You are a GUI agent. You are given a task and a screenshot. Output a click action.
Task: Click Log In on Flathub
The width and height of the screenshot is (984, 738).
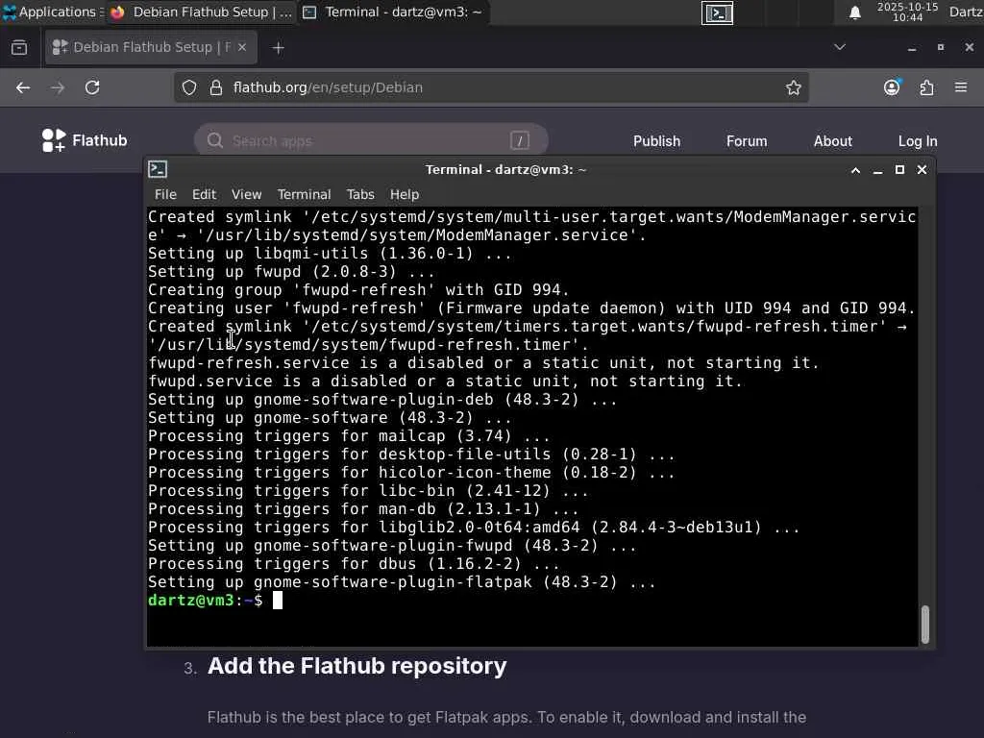tap(918, 141)
